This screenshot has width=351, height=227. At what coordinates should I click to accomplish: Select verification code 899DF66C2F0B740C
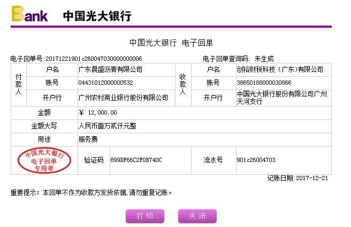(136, 160)
